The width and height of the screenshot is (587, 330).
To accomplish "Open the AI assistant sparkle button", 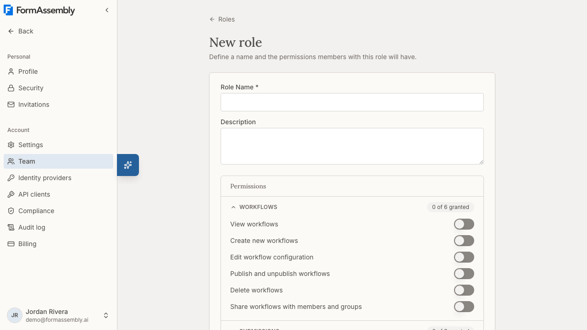I will [128, 165].
